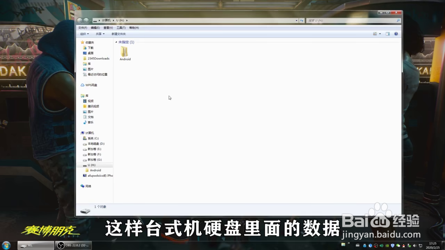The image size is (445, 250).
Task: Select 收藏夹 in the navigation pane
Action: 87,42
